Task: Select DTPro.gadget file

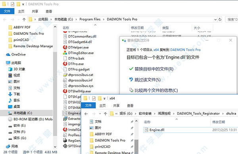Action: [79, 69]
